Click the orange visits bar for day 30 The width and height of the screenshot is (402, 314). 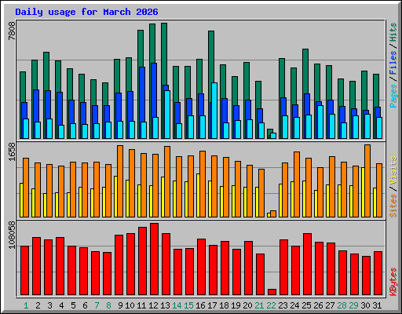coord(367,181)
